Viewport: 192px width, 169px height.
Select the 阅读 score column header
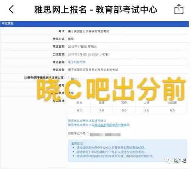pyautogui.click(x=101, y=103)
